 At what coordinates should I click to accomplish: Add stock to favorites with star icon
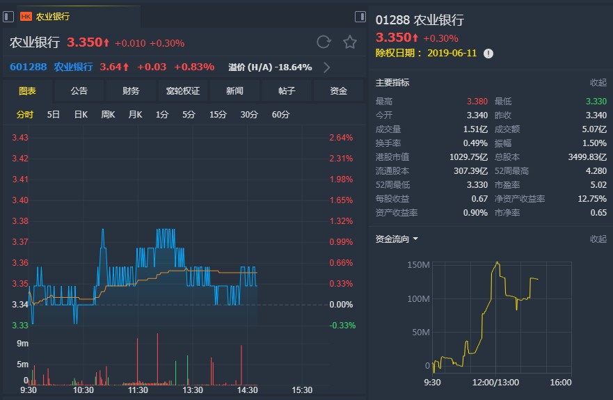350,42
